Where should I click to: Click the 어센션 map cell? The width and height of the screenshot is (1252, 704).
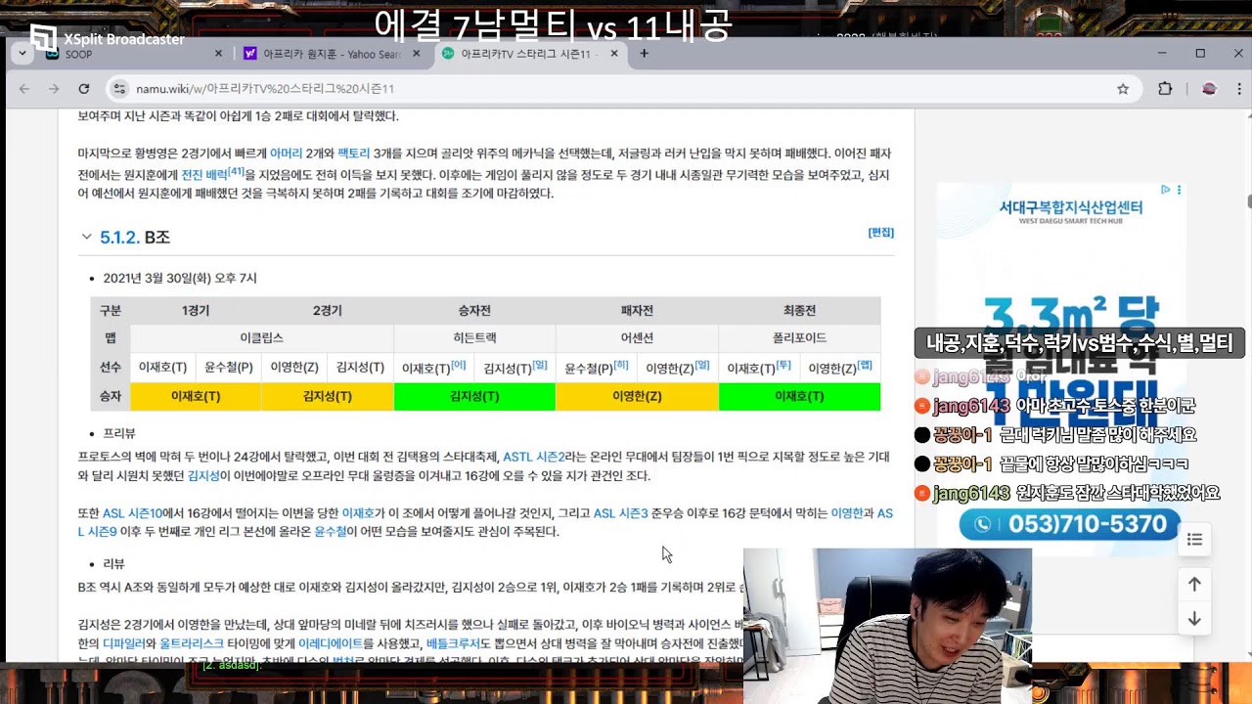tap(637, 338)
